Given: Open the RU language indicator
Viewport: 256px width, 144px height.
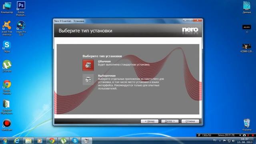Looking at the screenshot, I should point(215,140).
